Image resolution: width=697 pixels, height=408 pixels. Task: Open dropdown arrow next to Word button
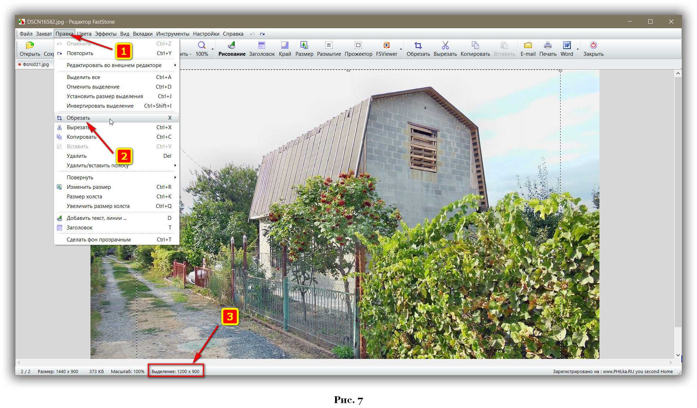578,49
